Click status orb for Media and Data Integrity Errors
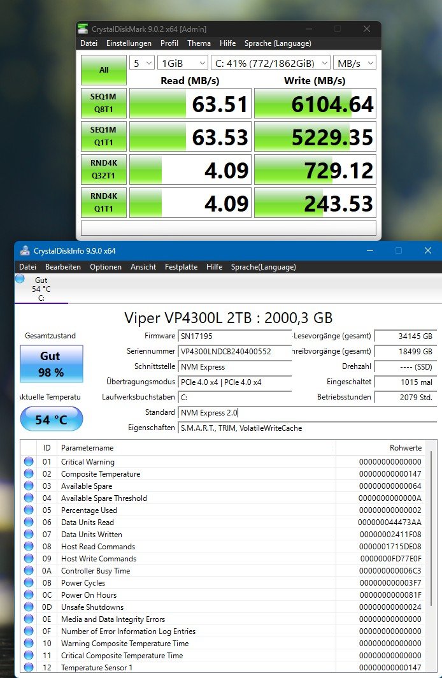The width and height of the screenshot is (442, 678). (x=29, y=619)
